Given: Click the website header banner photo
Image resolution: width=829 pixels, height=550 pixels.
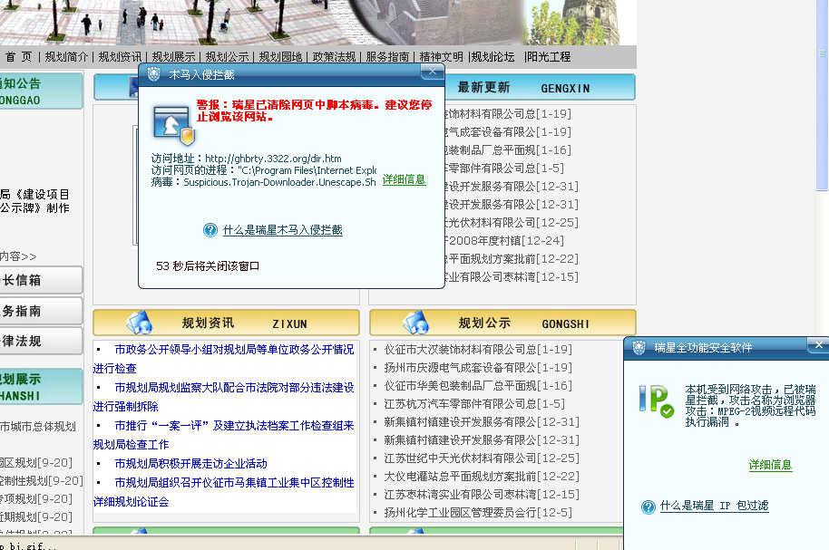Looking at the screenshot, I should click(x=317, y=22).
